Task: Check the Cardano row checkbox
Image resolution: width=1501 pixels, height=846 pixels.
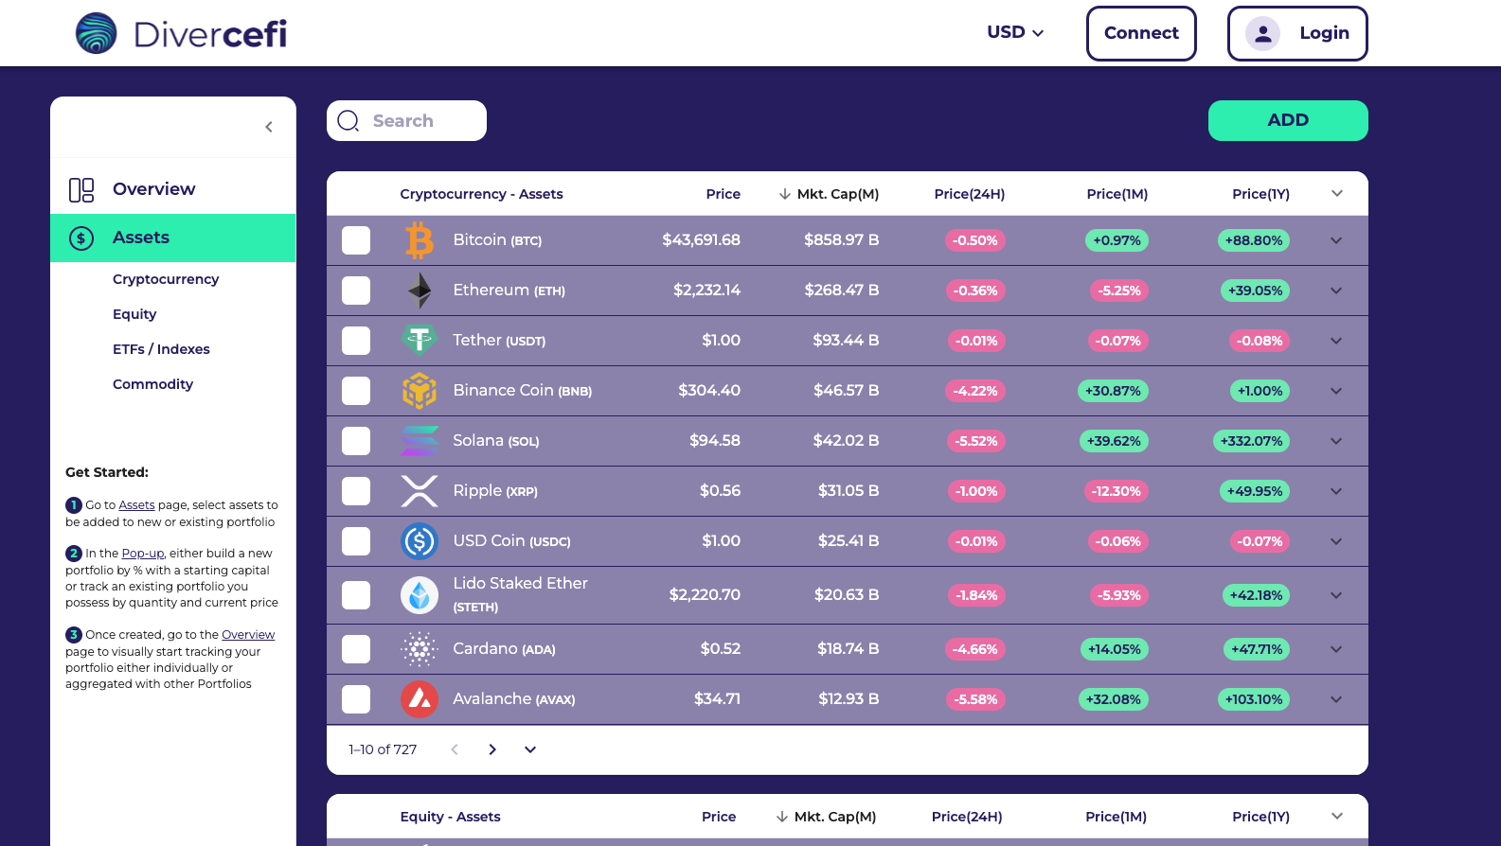Action: [356, 649]
